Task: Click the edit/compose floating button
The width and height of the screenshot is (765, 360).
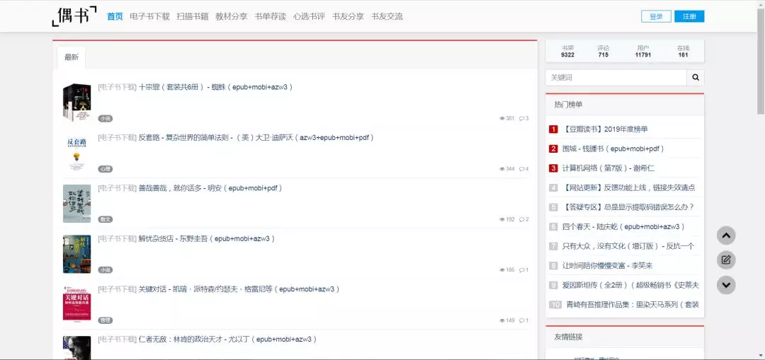Action: pyautogui.click(x=726, y=260)
